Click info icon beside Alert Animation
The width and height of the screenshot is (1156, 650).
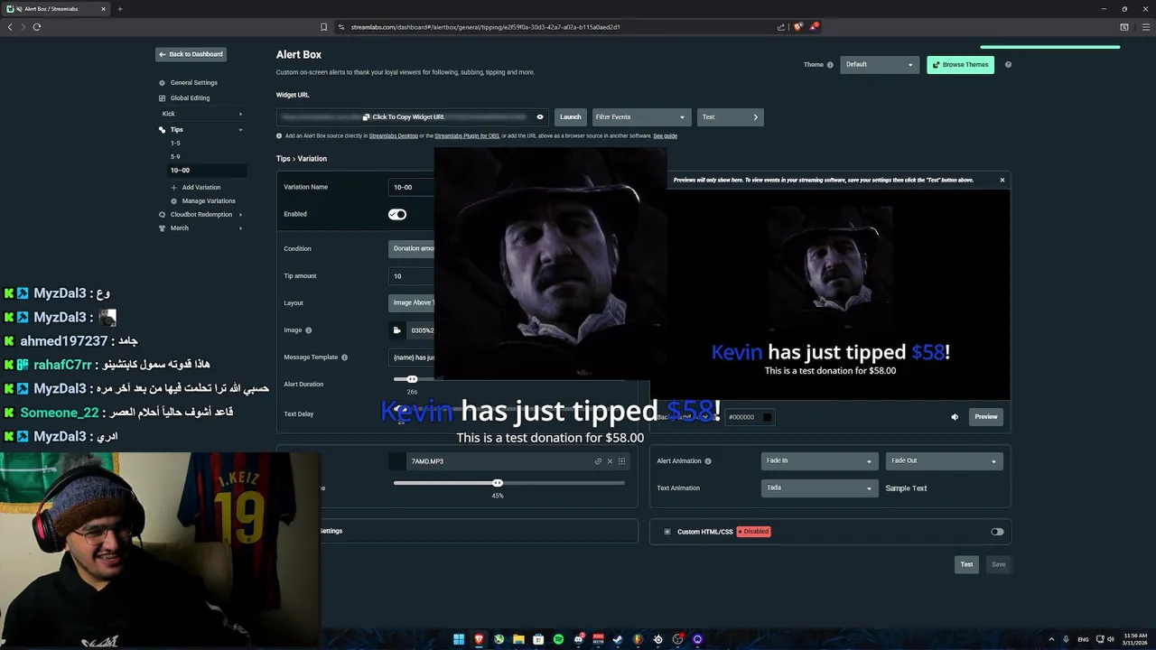(708, 461)
